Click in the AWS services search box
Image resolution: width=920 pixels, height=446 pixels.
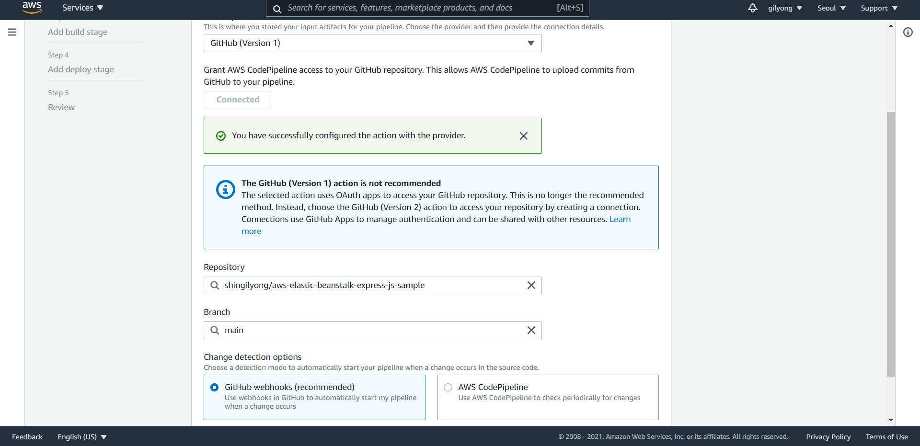click(427, 8)
